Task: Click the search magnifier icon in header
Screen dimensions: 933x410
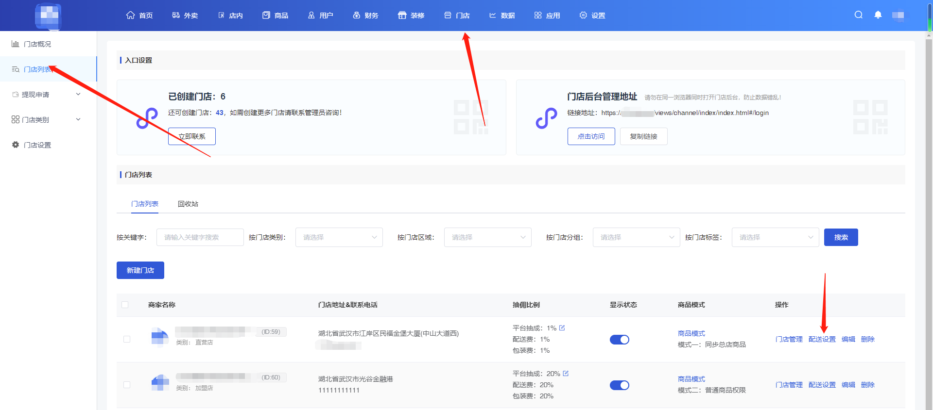Action: (859, 15)
